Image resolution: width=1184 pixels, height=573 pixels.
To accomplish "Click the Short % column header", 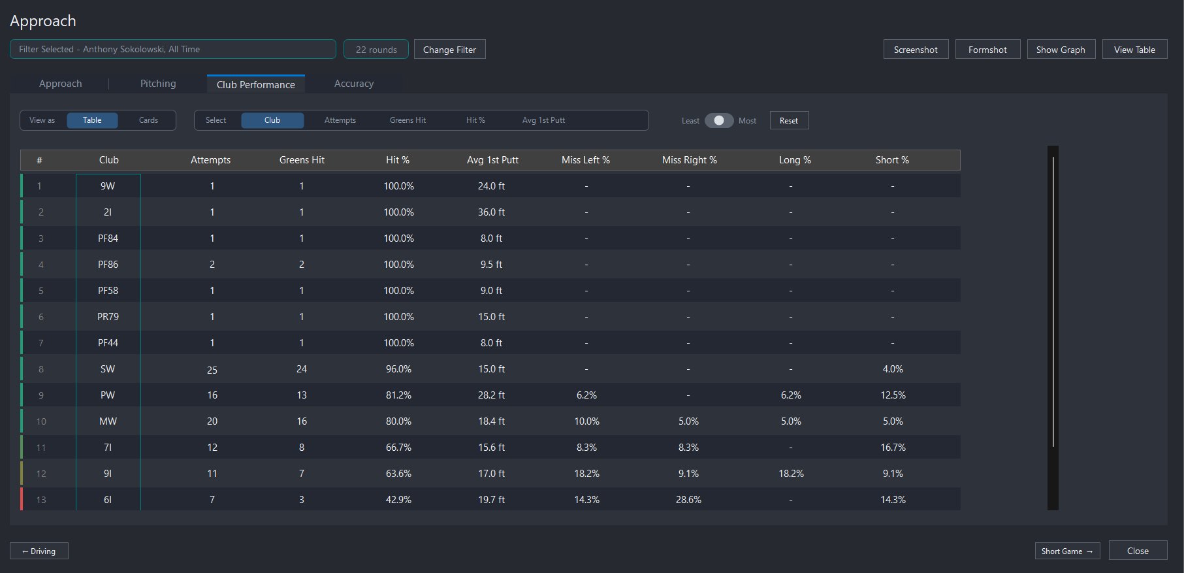I will (892, 160).
